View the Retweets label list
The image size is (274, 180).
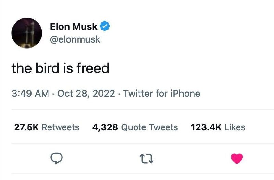click(x=61, y=127)
